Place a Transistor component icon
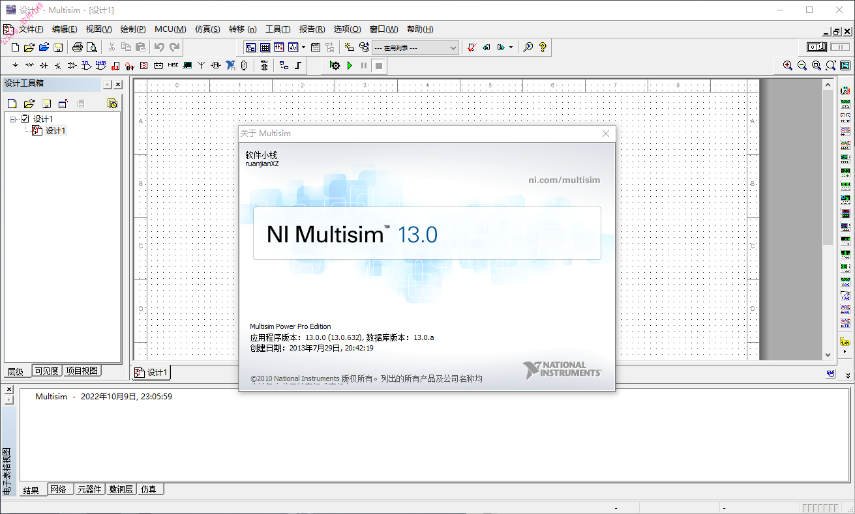This screenshot has height=514, width=855. pos(58,65)
